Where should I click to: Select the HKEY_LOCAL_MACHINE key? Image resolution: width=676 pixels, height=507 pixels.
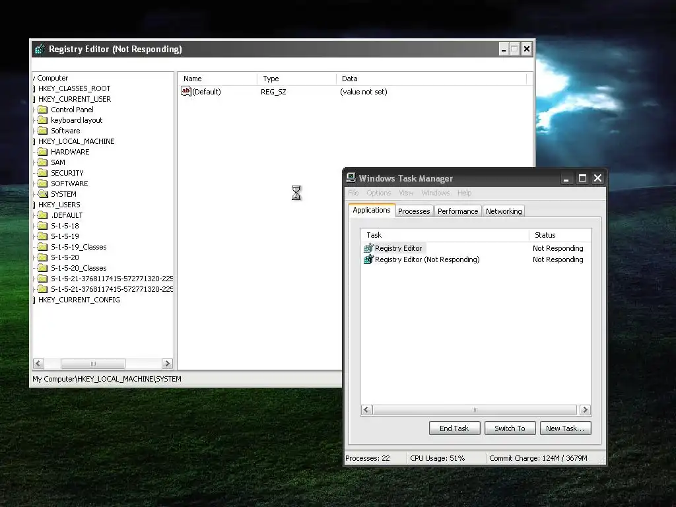[77, 141]
